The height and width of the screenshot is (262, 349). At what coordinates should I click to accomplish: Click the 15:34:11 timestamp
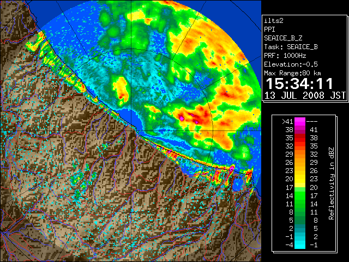[x=299, y=84]
